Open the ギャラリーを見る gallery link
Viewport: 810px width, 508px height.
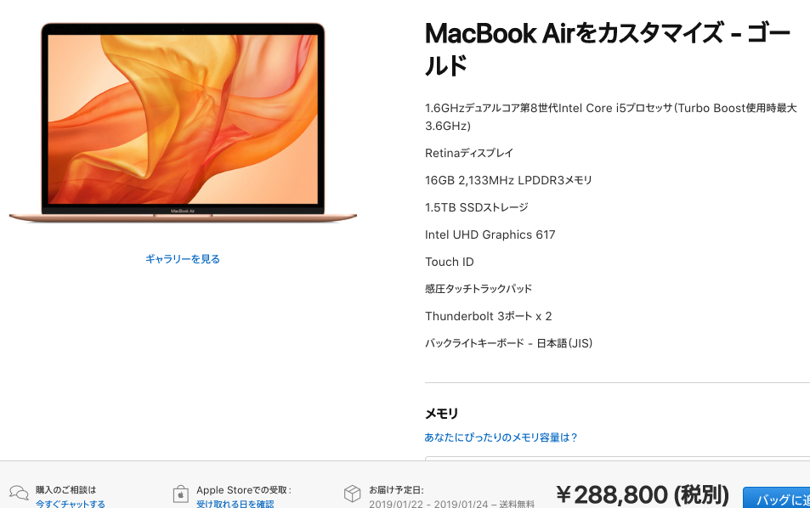pyautogui.click(x=183, y=259)
